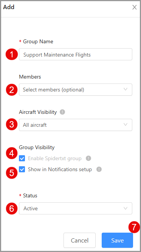Click info icon beside Show in Notifications setup
Screen dimensions: 141x252
tap(99, 169)
